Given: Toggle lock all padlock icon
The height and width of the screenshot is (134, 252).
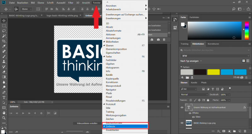Looking at the screenshot, I should (x=208, y=100).
